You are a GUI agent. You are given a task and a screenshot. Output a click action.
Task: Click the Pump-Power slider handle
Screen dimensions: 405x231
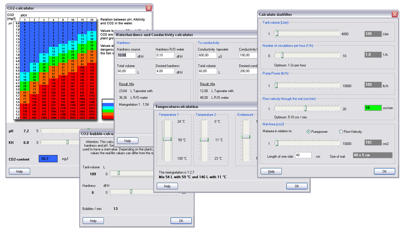tap(276, 85)
